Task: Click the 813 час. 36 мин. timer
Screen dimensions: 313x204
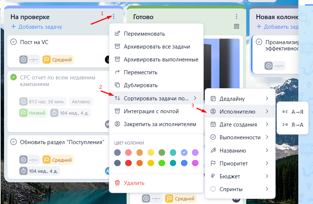Action: click(43, 101)
